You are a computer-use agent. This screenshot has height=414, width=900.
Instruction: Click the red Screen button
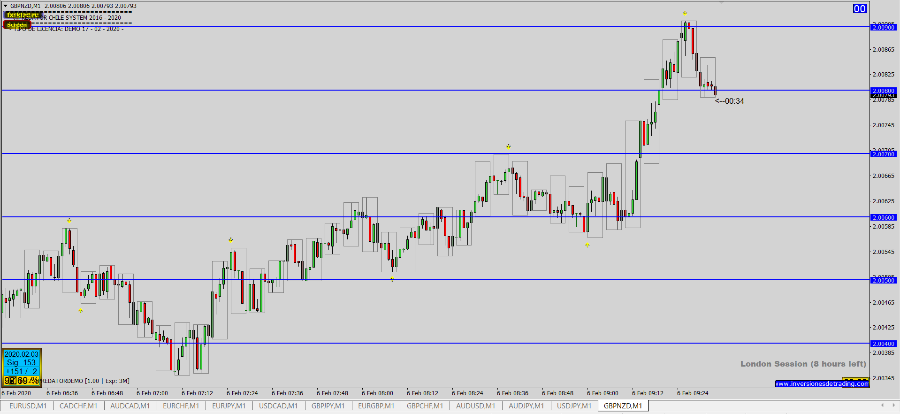(x=17, y=24)
